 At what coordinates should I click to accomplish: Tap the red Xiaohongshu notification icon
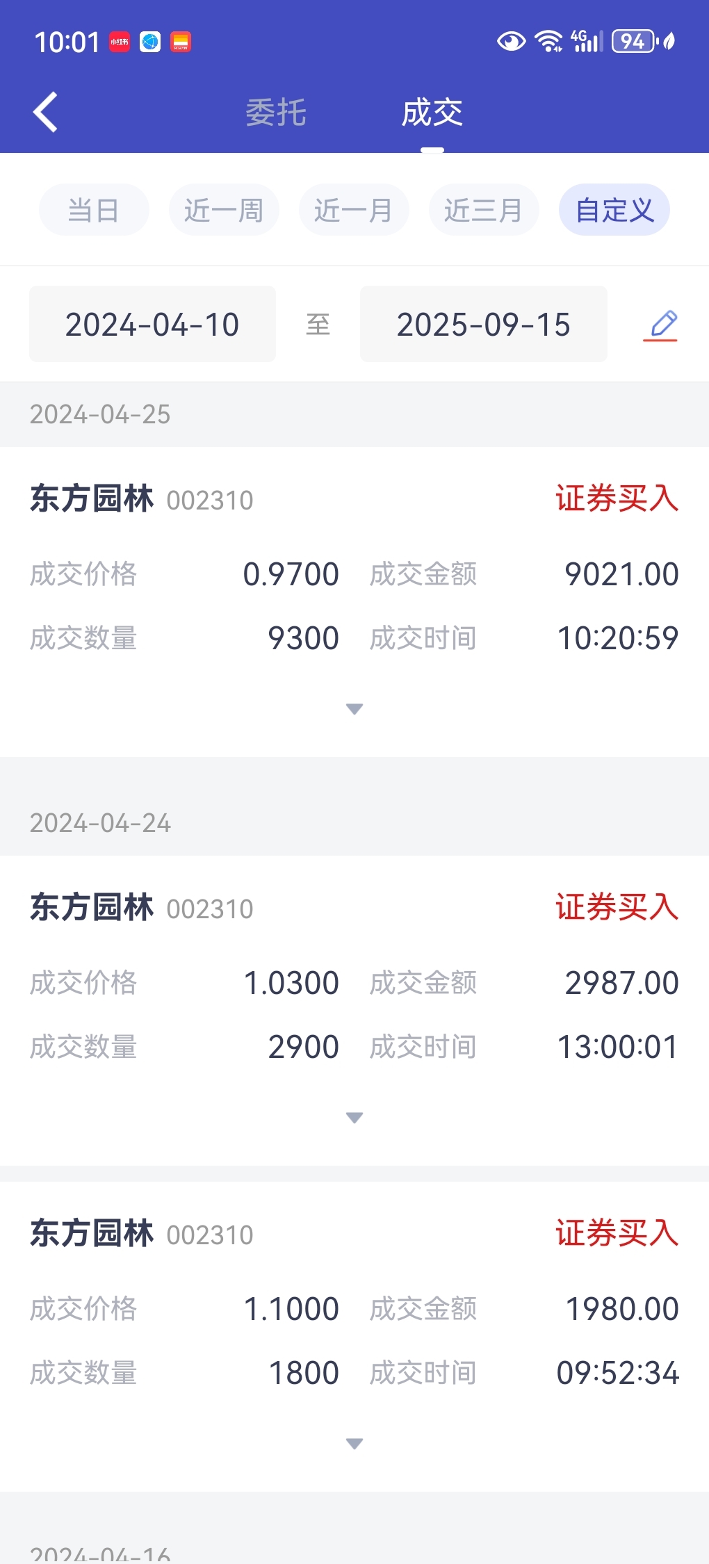coord(120,42)
